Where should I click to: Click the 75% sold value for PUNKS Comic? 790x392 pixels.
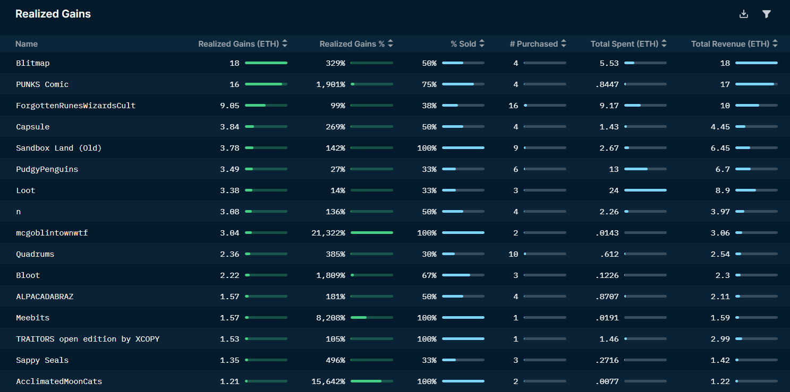[429, 84]
